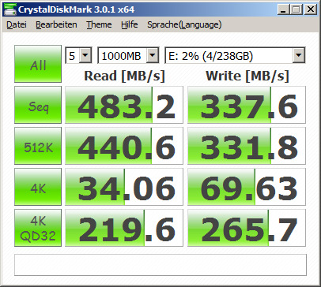
Task: Click the Write [MB/s] column header
Action: [247, 76]
